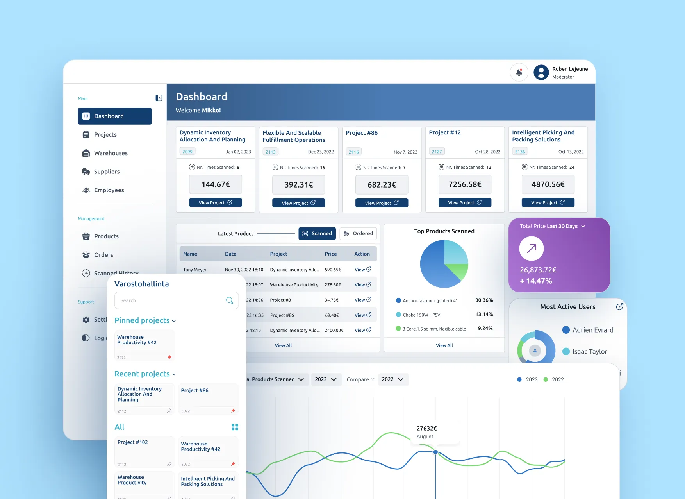Viewport: 685px width, 499px height.
Task: Click the Settings gear icon
Action: 86,320
